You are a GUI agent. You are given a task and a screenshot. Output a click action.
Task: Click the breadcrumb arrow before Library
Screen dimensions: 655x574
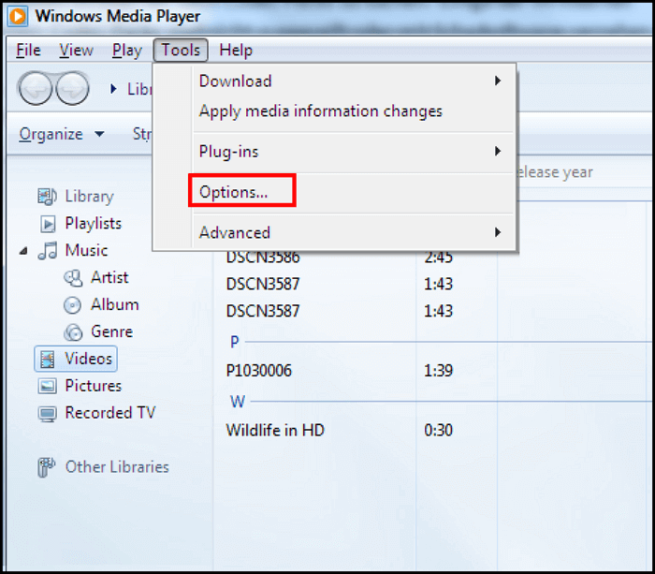pos(113,89)
